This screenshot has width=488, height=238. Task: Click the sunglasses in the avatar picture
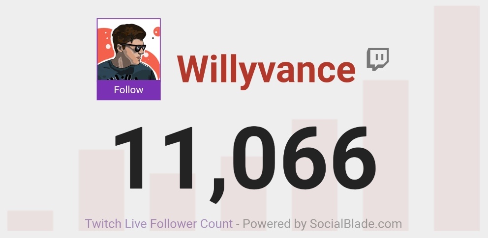pos(135,48)
